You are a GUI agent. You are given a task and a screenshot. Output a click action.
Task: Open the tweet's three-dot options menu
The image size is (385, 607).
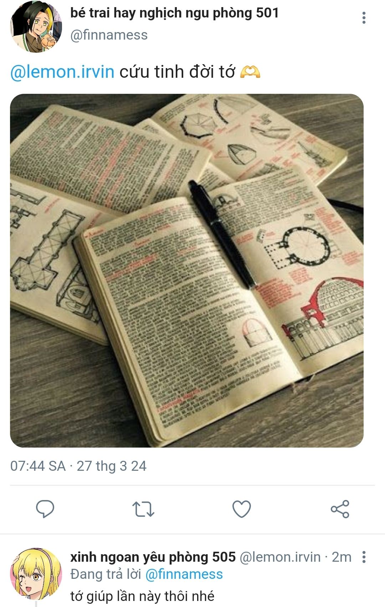point(364,18)
